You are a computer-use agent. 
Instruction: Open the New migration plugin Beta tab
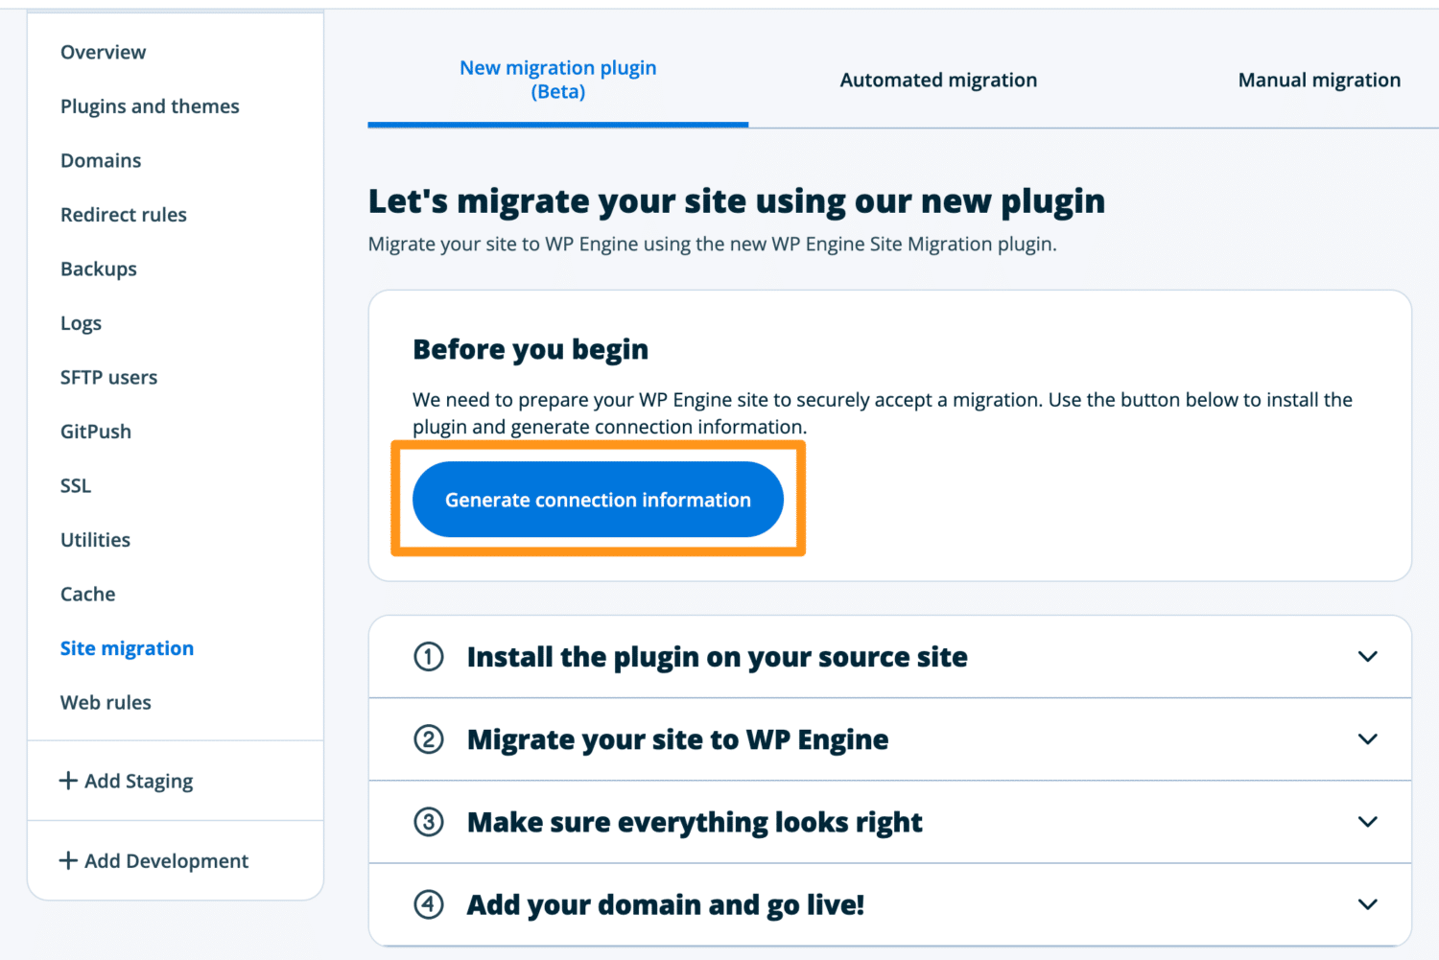coord(557,80)
